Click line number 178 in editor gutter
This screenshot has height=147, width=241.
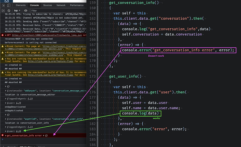click(x=93, y=103)
